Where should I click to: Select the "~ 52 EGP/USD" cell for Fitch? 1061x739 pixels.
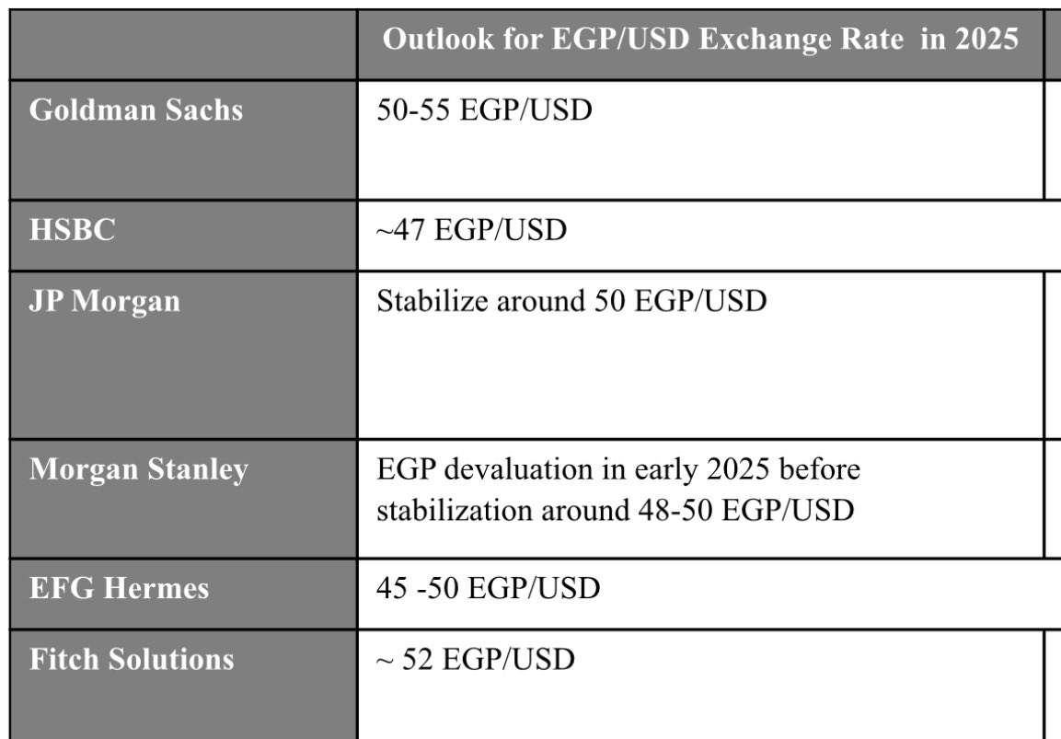pyautogui.click(x=476, y=659)
